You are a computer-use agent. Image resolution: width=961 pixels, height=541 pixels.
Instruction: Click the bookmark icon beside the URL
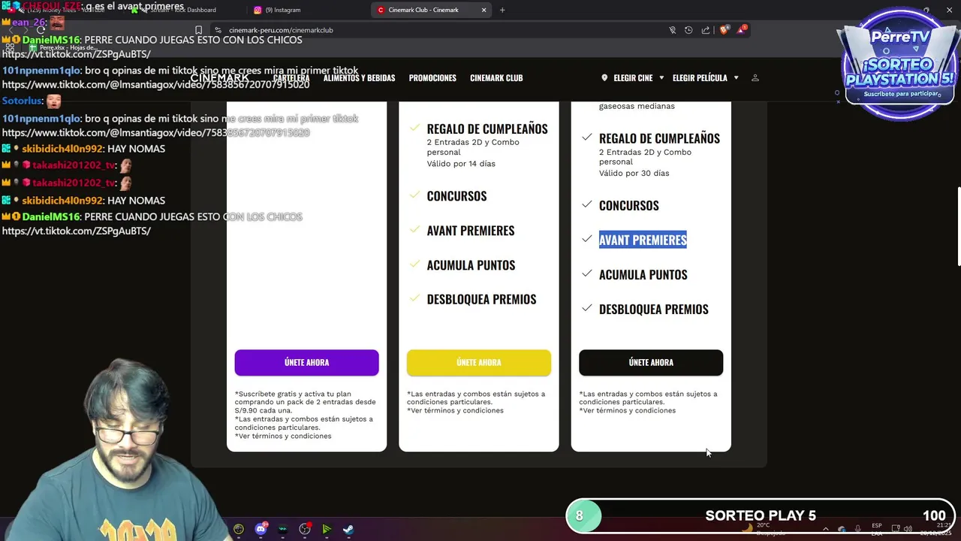[x=198, y=30]
